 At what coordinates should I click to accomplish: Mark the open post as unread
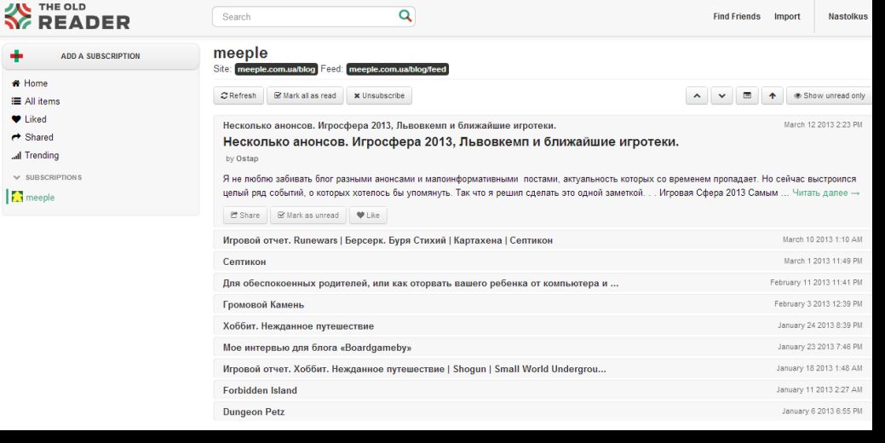click(308, 215)
